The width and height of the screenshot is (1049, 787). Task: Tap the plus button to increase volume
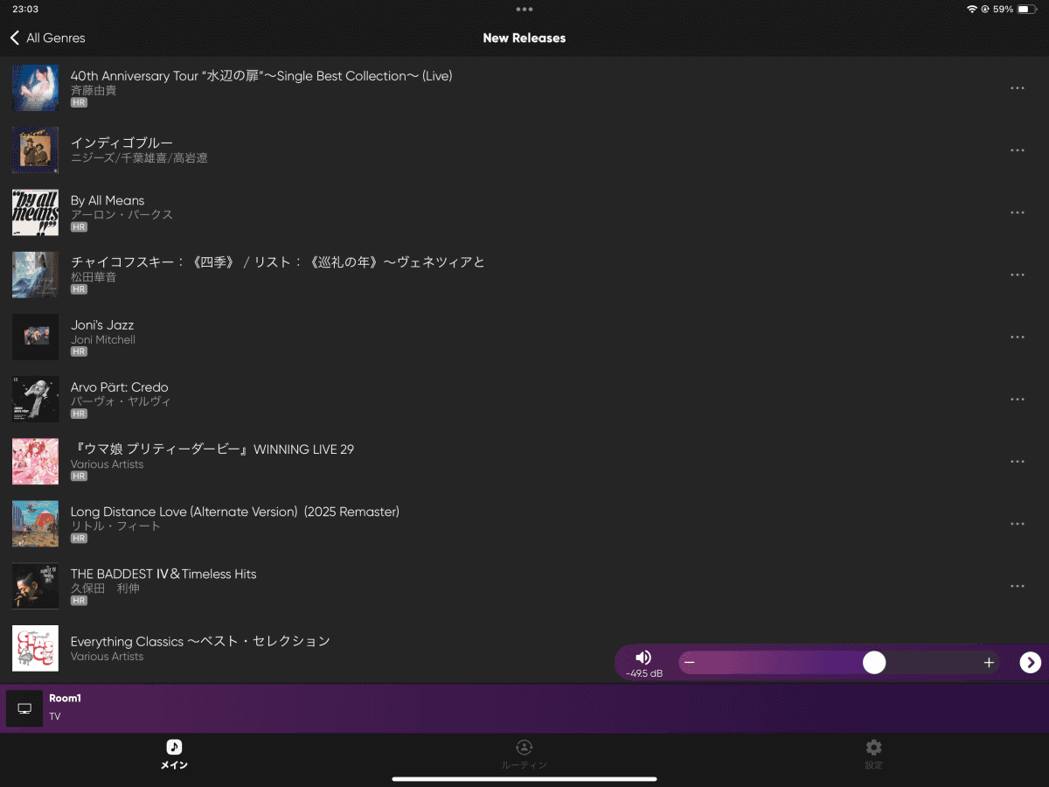tap(989, 662)
